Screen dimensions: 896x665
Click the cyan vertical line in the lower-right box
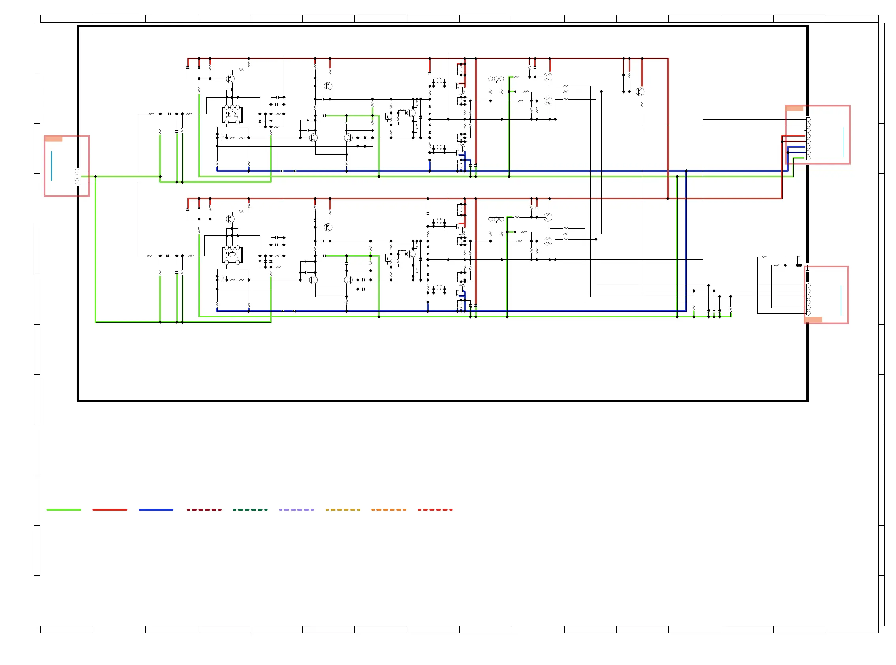[841, 300]
